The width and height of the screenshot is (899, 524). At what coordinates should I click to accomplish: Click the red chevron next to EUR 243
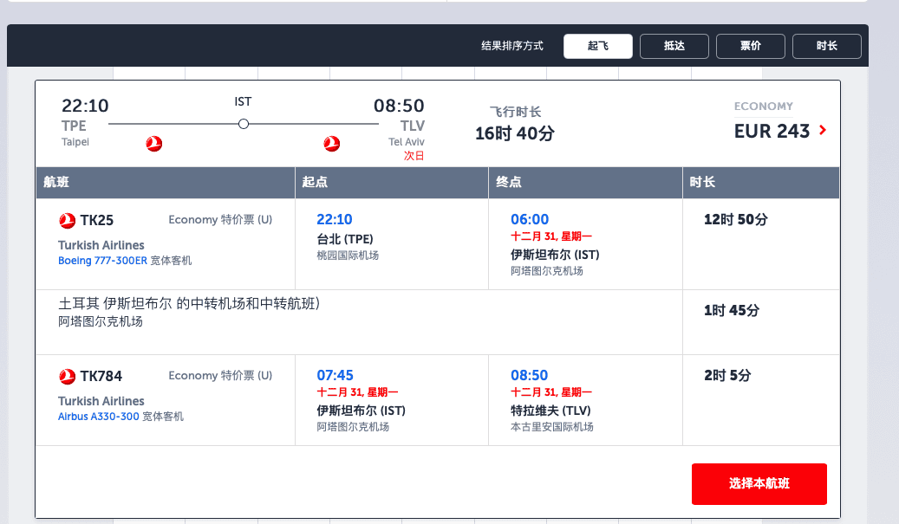pos(823,130)
